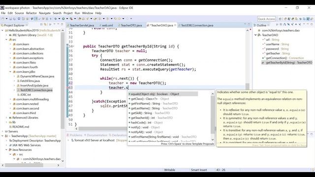
Task: Collapse the HelloStudentsNov2019 project node
Action: coord(2,30)
